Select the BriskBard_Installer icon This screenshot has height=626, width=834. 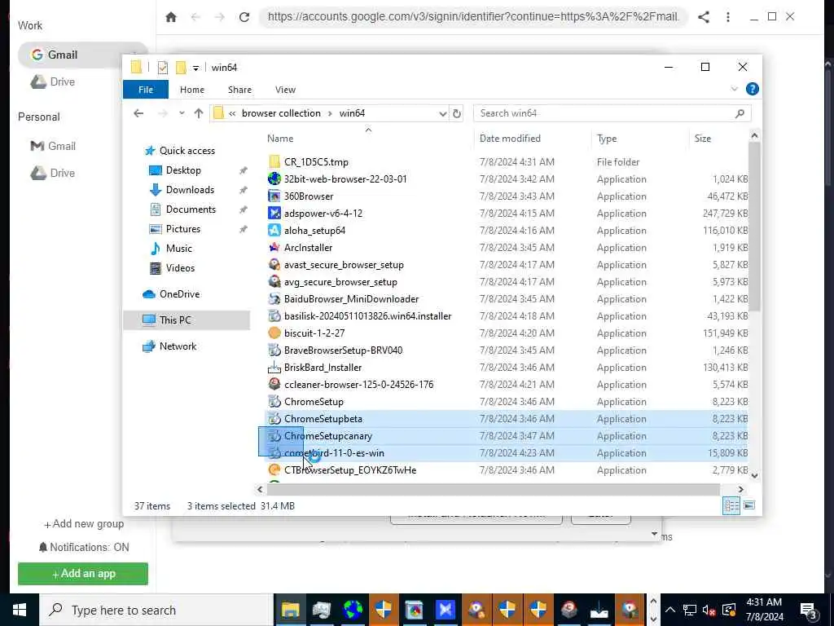274,368
